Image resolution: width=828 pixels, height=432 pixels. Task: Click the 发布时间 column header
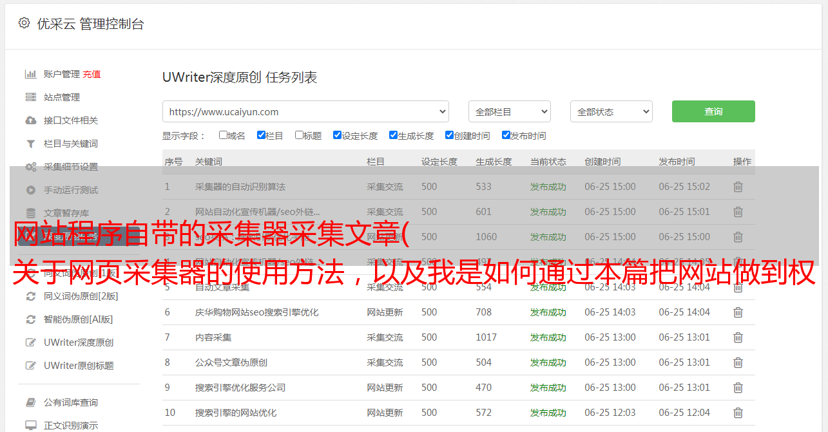tap(677, 162)
